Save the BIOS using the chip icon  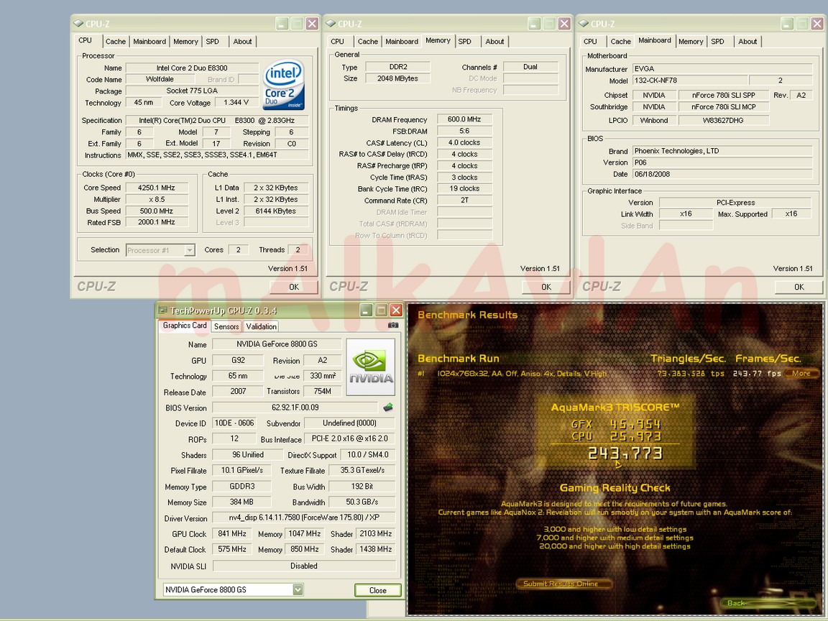point(388,407)
